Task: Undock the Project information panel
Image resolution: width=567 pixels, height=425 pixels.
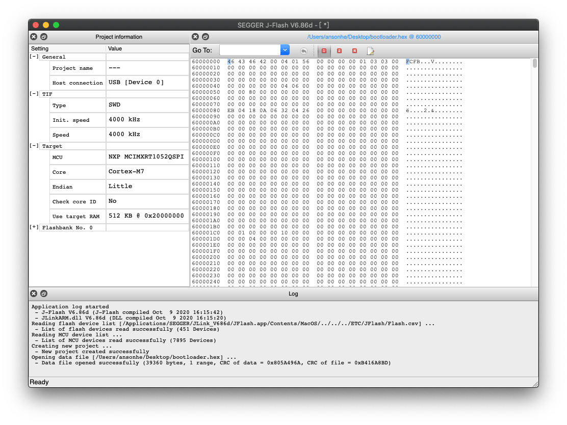Action: pyautogui.click(x=44, y=37)
